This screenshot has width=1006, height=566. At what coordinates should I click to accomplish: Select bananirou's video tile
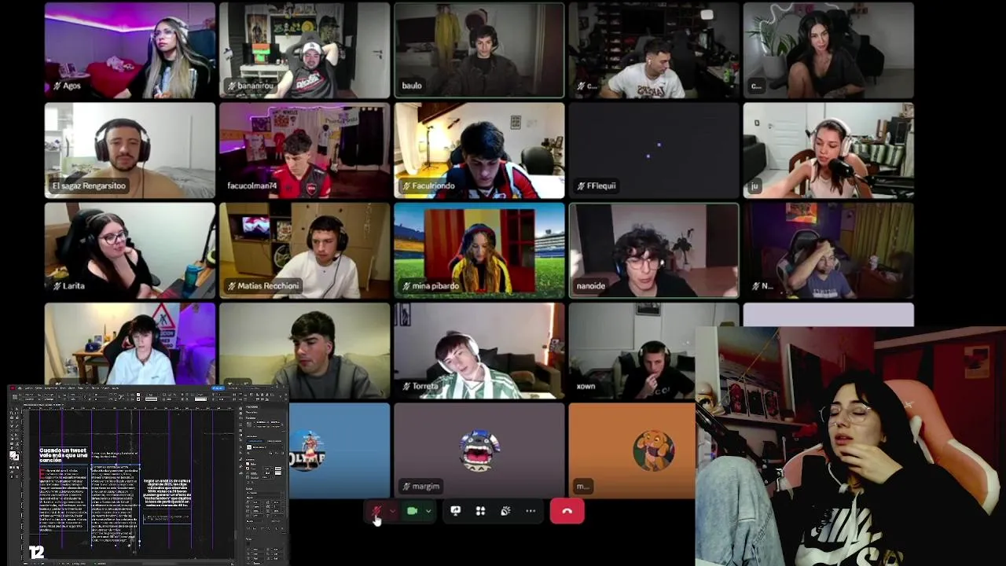[304, 50]
